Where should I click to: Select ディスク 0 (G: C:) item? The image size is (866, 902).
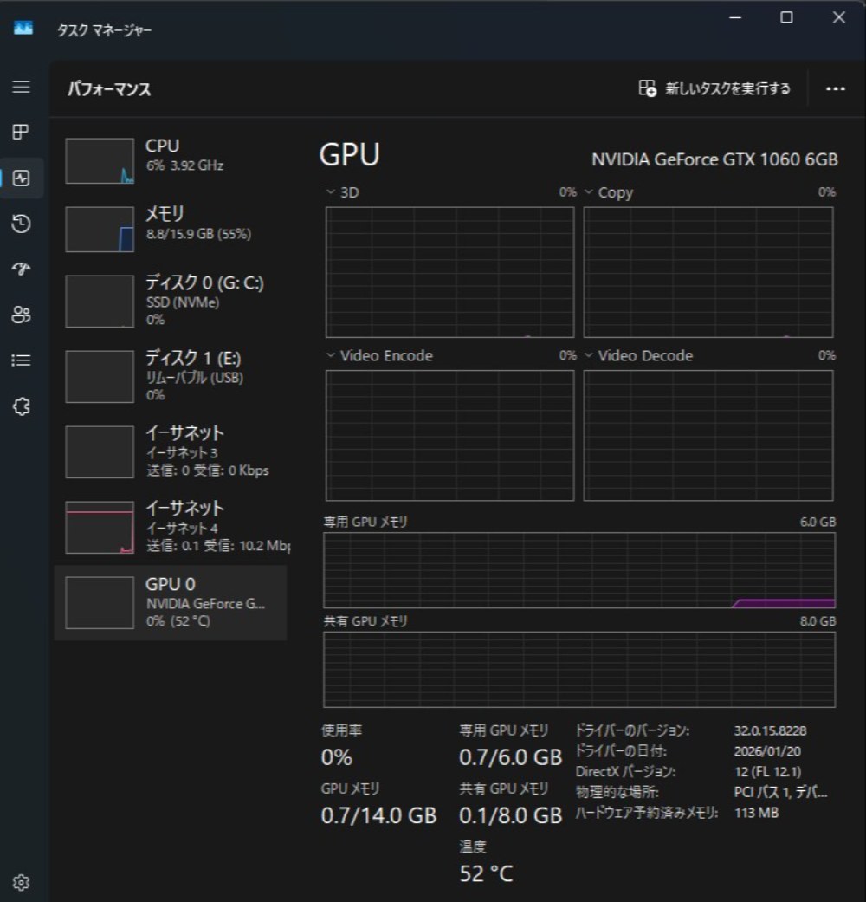tap(171, 301)
